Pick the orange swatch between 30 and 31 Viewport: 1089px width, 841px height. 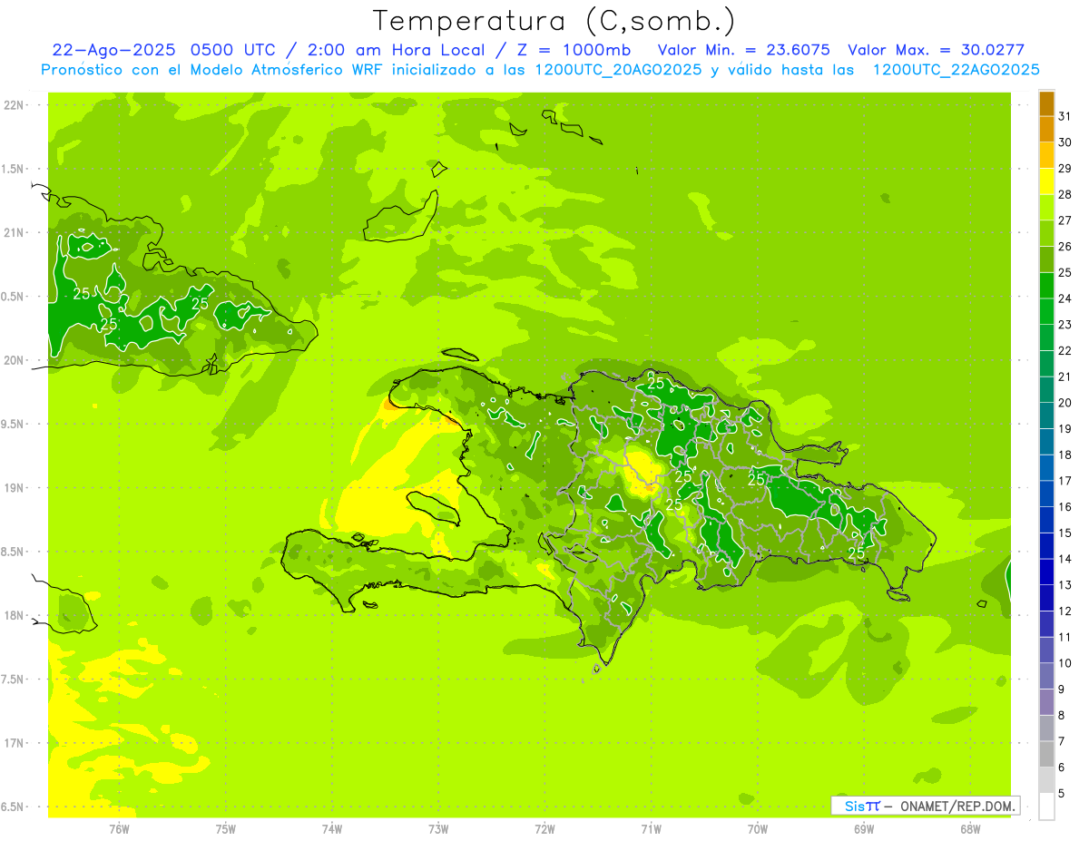point(1046,130)
